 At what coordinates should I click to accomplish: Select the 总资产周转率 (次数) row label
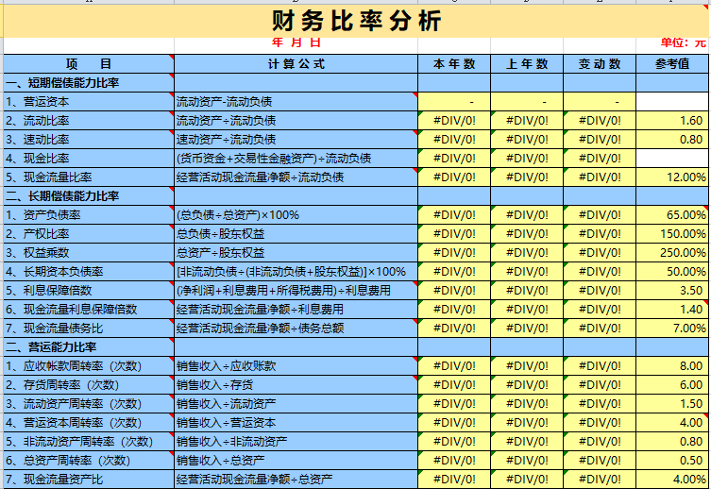pyautogui.click(x=88, y=461)
